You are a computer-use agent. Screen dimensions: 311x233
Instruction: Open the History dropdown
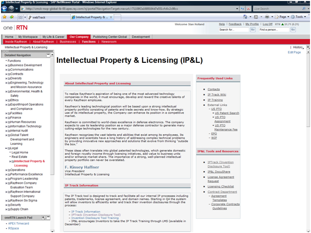tap(298, 47)
